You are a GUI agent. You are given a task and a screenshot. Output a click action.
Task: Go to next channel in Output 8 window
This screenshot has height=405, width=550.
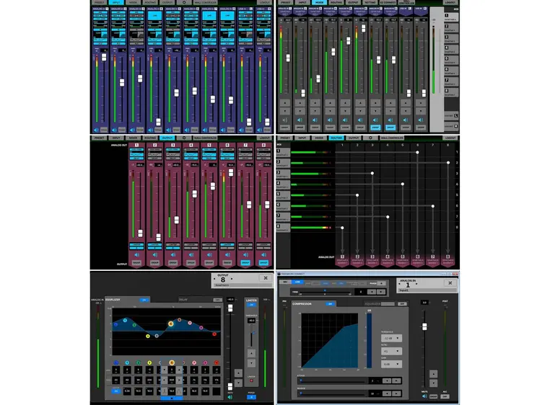tap(232, 279)
